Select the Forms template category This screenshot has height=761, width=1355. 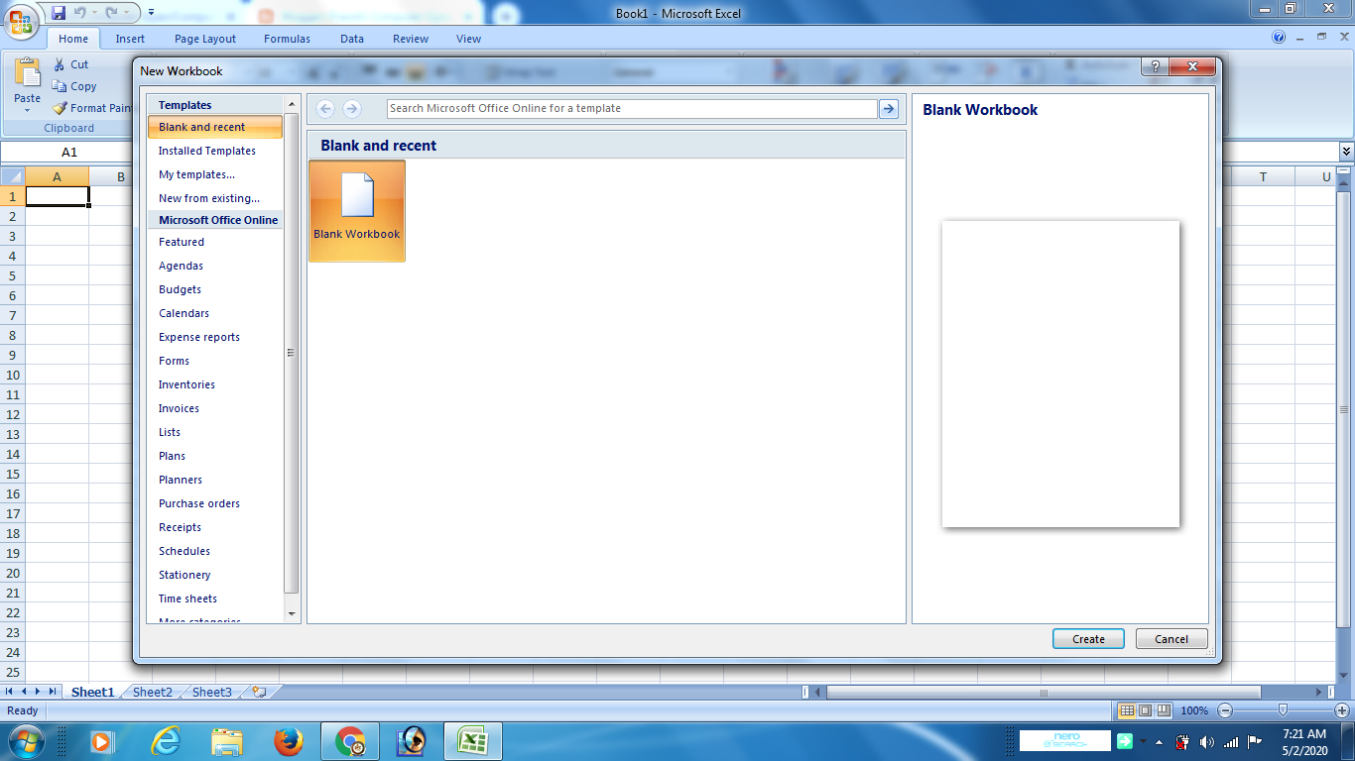click(x=214, y=361)
